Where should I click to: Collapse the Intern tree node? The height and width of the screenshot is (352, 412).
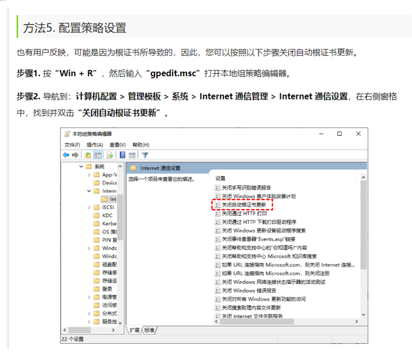(89, 191)
